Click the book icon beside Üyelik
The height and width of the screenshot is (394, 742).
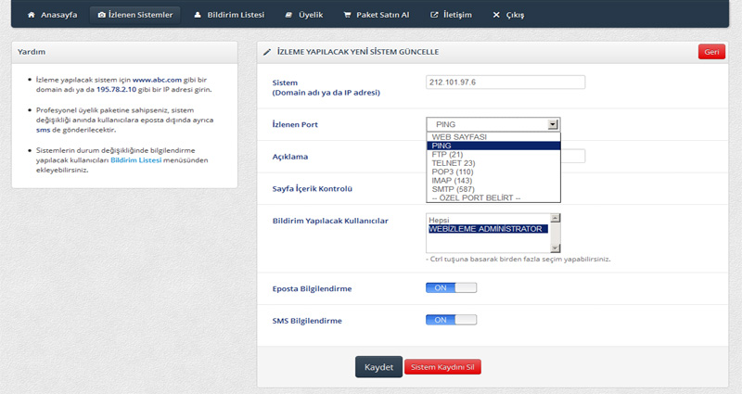(x=288, y=16)
